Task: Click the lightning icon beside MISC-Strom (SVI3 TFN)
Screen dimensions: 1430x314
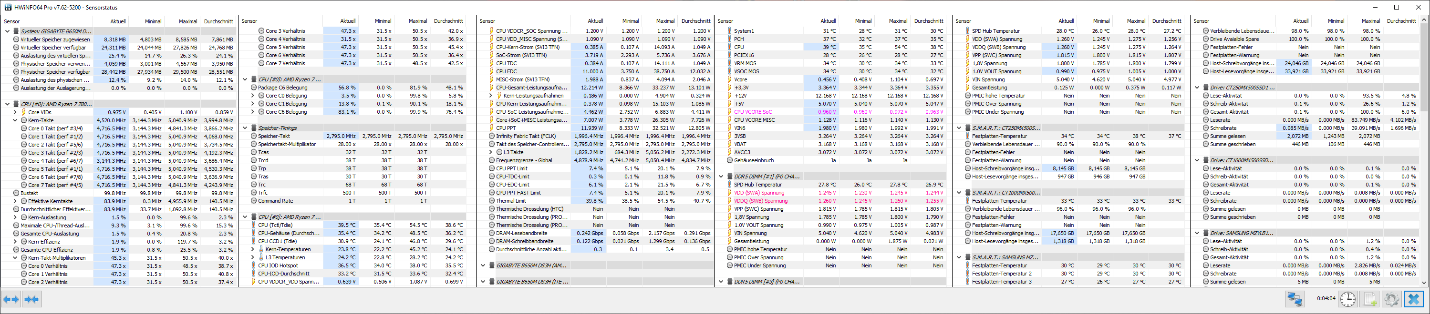Action: click(x=491, y=79)
